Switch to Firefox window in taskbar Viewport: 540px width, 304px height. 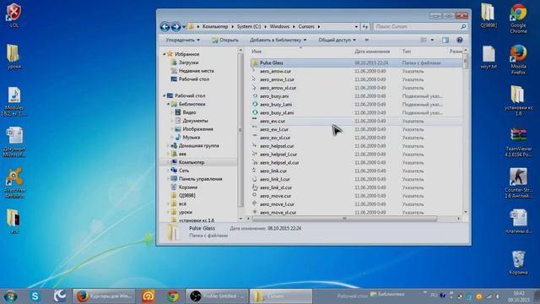[x=104, y=296]
